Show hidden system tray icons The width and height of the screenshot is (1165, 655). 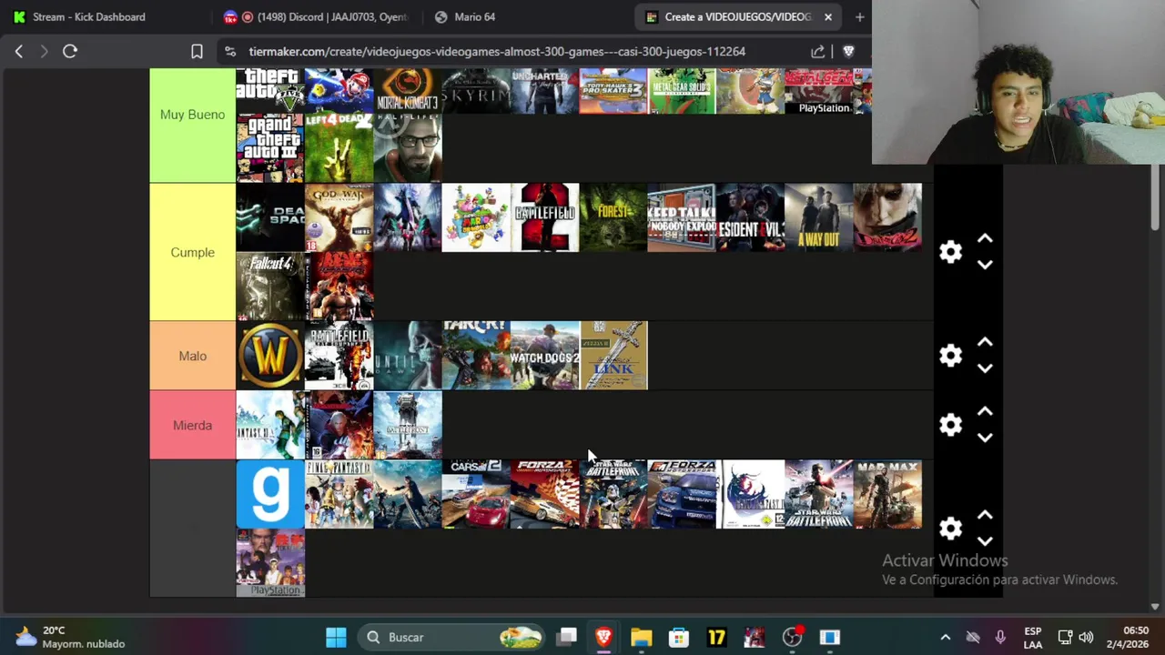(x=945, y=637)
